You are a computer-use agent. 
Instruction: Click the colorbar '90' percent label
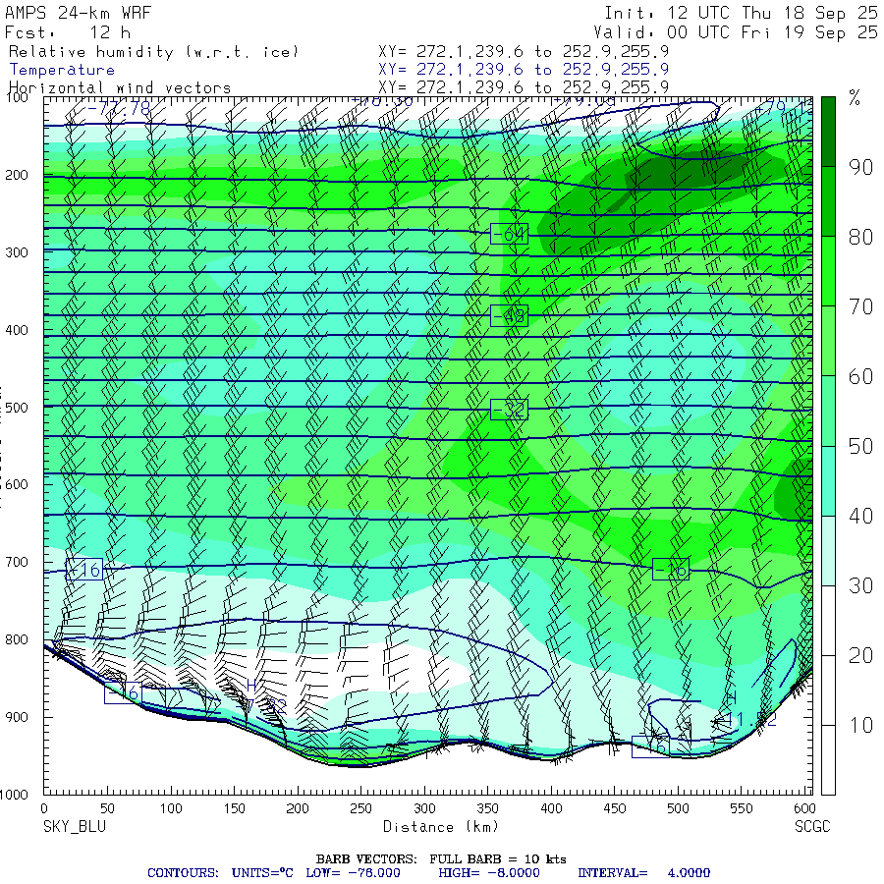pyautogui.click(x=860, y=167)
